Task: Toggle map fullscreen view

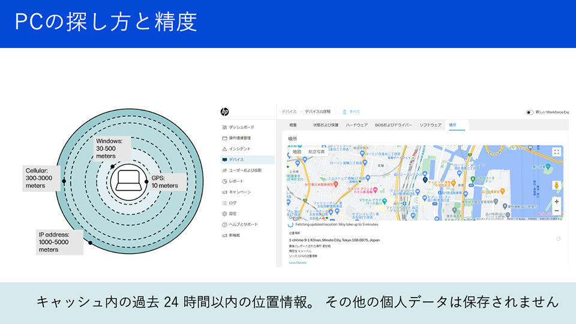Action: point(557,152)
